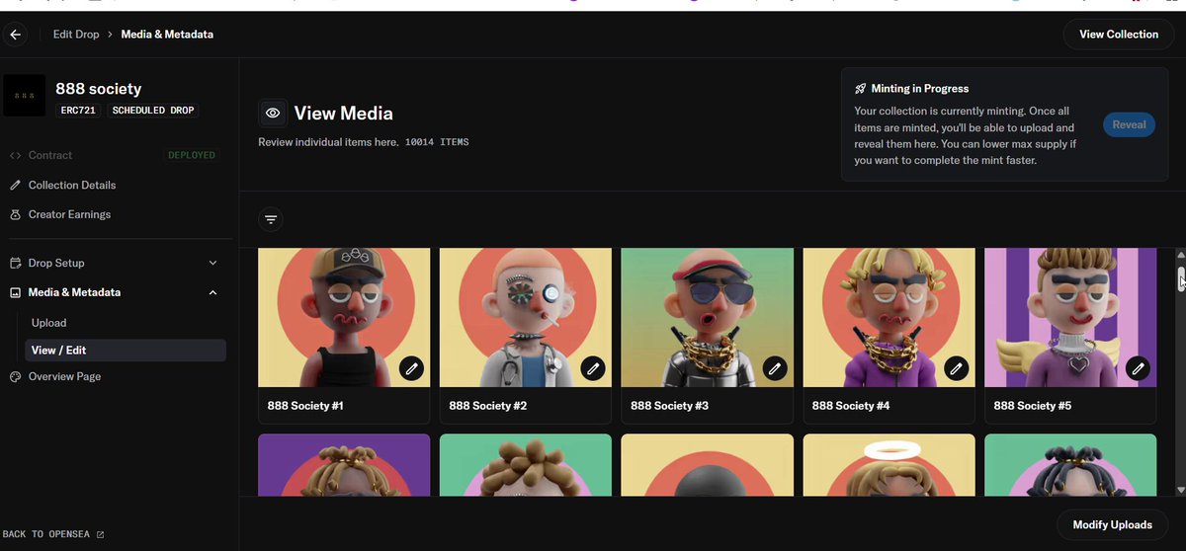Click the scrollbar up arrow

pos(1181,253)
